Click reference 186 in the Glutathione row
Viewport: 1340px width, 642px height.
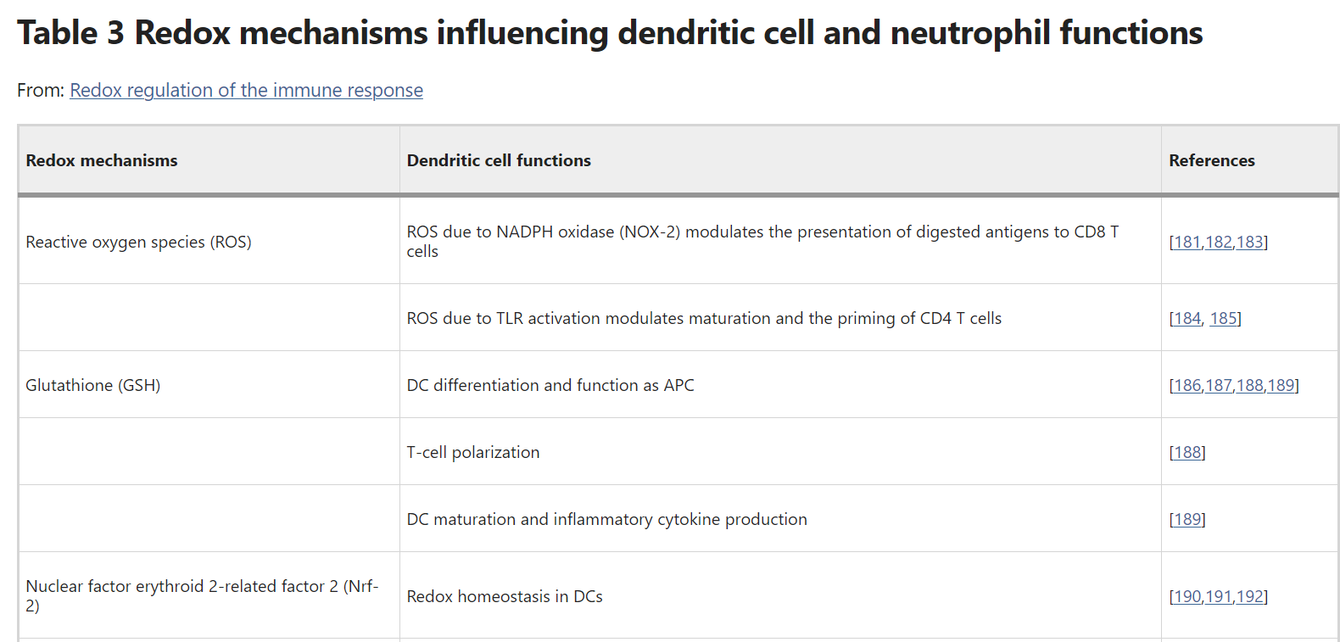click(1187, 386)
